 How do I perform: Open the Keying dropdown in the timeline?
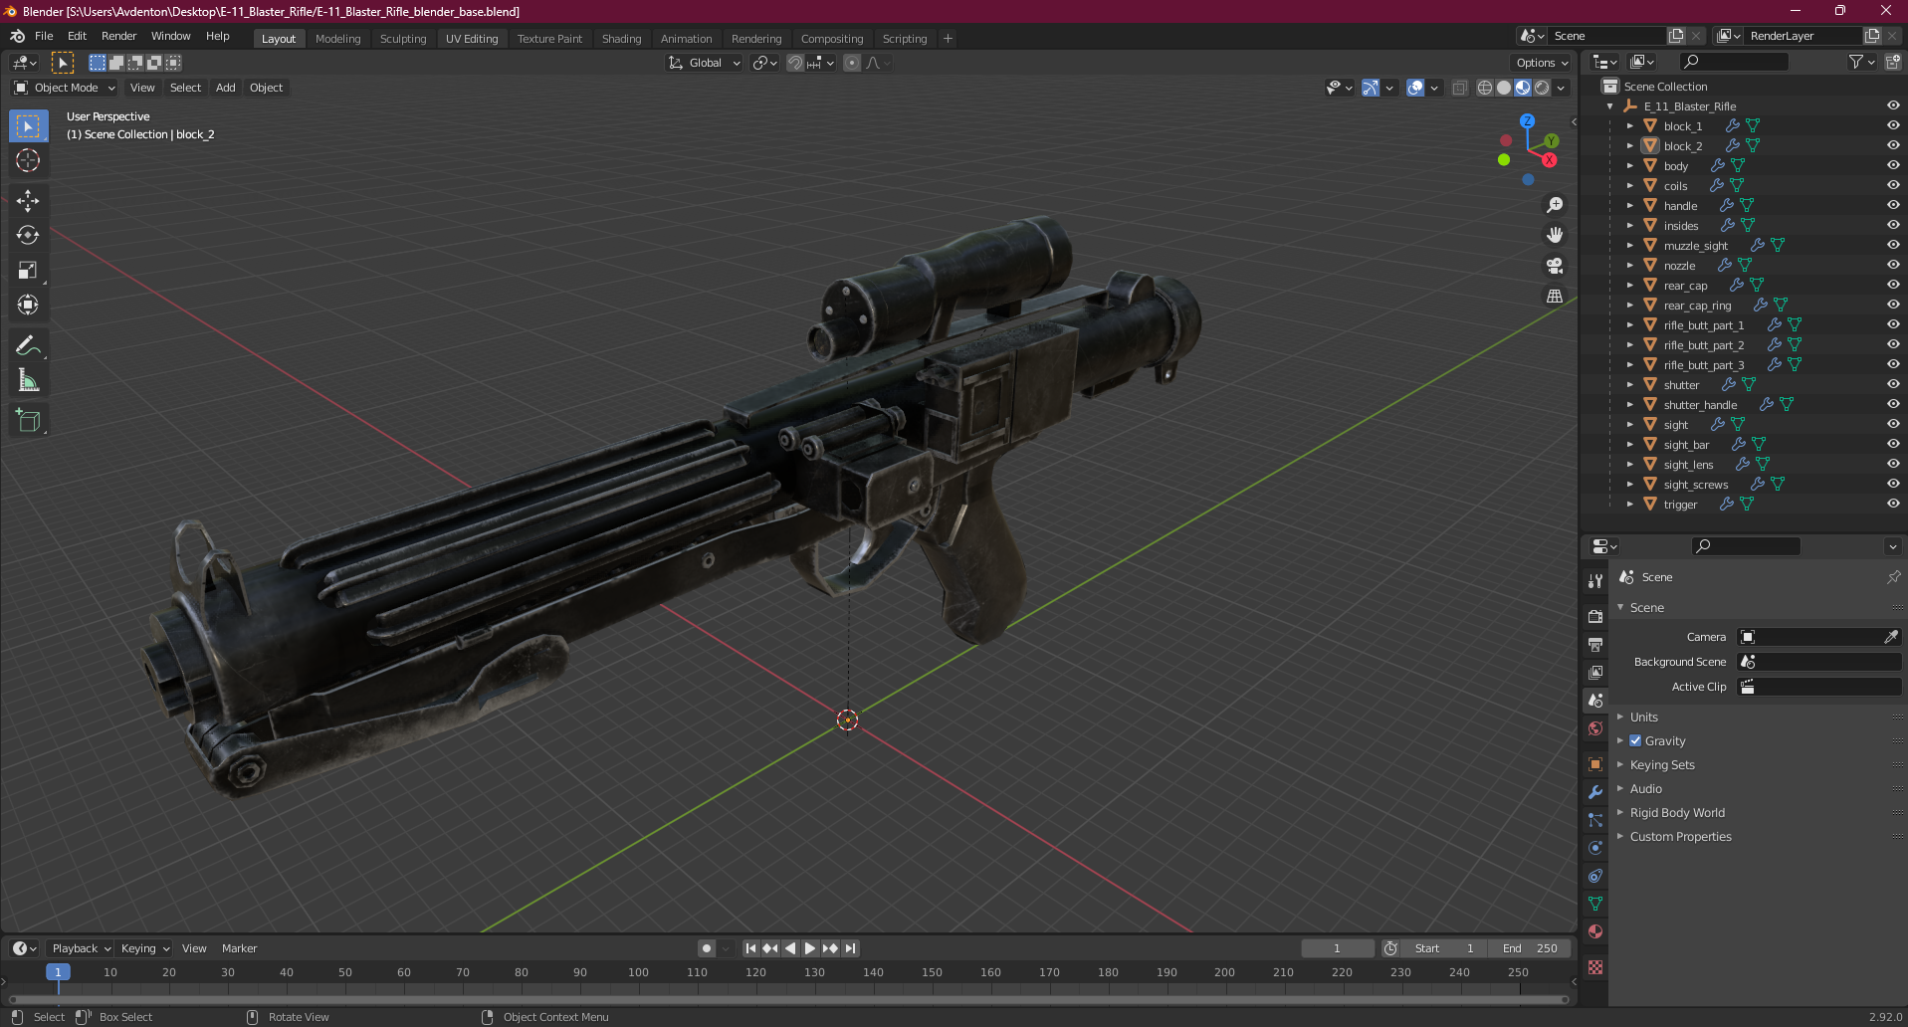[x=144, y=948]
